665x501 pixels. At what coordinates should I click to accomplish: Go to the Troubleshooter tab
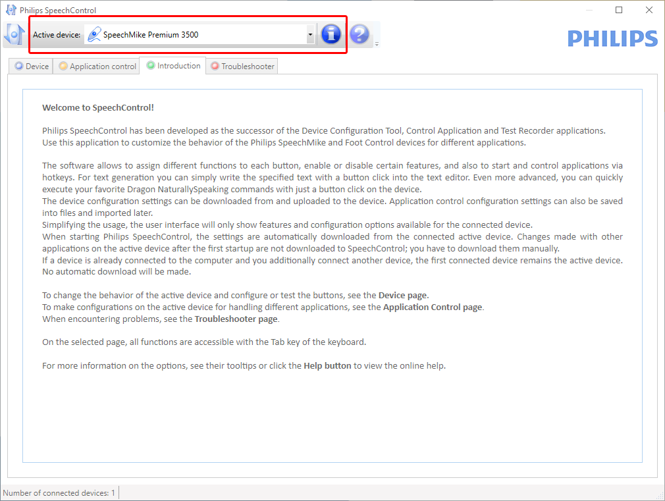pos(242,66)
